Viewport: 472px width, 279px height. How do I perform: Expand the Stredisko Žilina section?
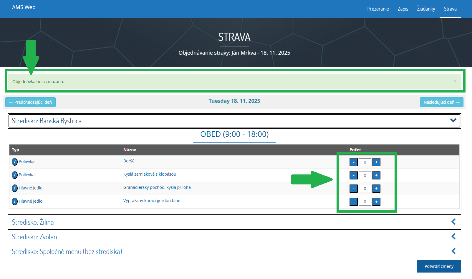click(x=453, y=222)
